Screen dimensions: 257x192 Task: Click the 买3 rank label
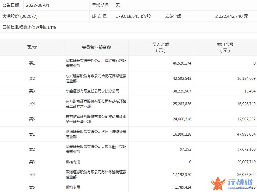[x=32, y=91]
